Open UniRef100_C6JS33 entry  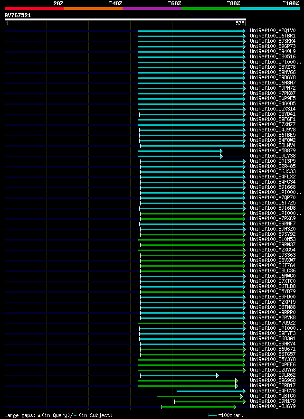pyautogui.click(x=273, y=172)
